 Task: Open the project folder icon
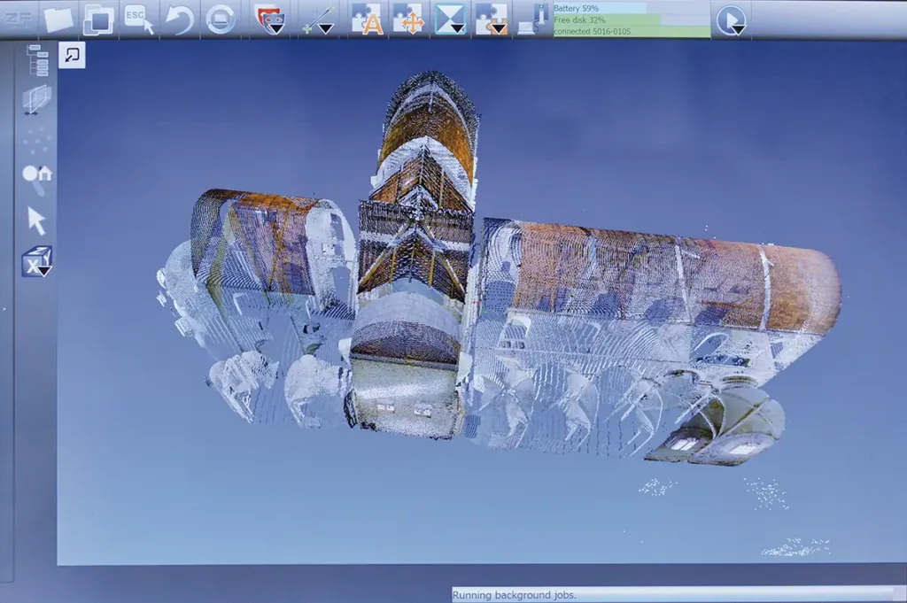59,19
